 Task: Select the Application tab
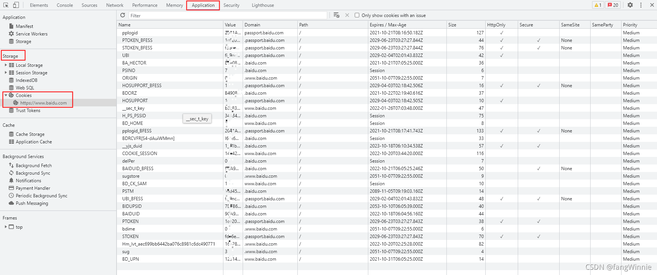click(203, 5)
